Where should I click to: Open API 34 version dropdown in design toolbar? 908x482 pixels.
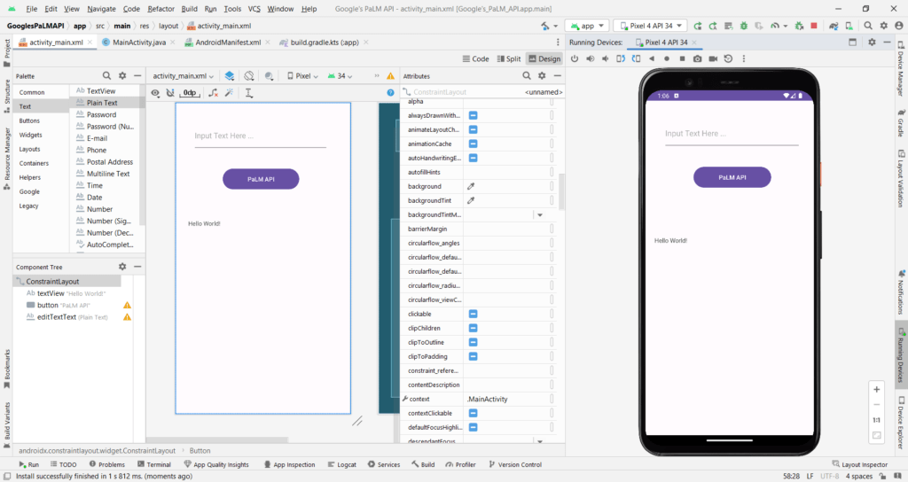click(x=340, y=76)
